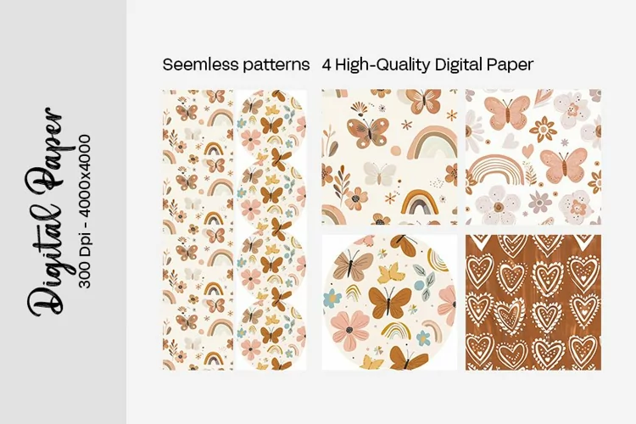Click the 'Seemless patterns' heading text
636x424 pixels.
tap(236, 64)
